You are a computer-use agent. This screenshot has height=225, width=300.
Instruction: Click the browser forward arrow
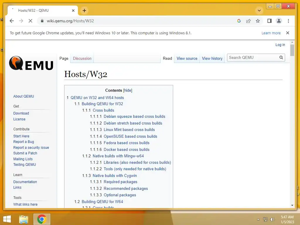[x=21, y=21]
